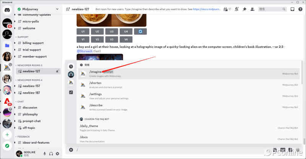This screenshot has height=159, width=306.
Task: Deafen with the headphones icon
Action: pos(51,154)
